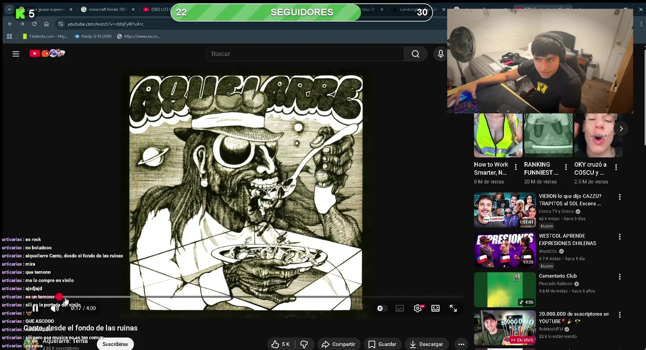The height and width of the screenshot is (350, 646).
Task: Open 'WESTCOL APRENDE EXPRESIONES CHILENAS' title
Action: (567, 240)
